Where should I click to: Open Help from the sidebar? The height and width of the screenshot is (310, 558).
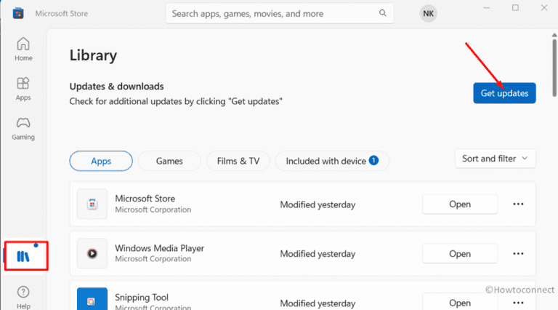23,297
